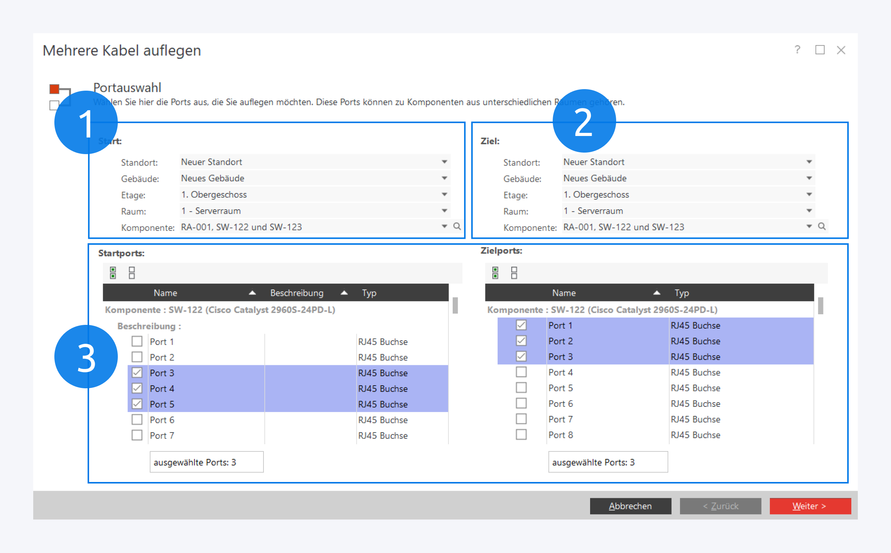The height and width of the screenshot is (553, 891).
Task: Click the deselect-all icon above Zielports list
Action: [x=514, y=273]
